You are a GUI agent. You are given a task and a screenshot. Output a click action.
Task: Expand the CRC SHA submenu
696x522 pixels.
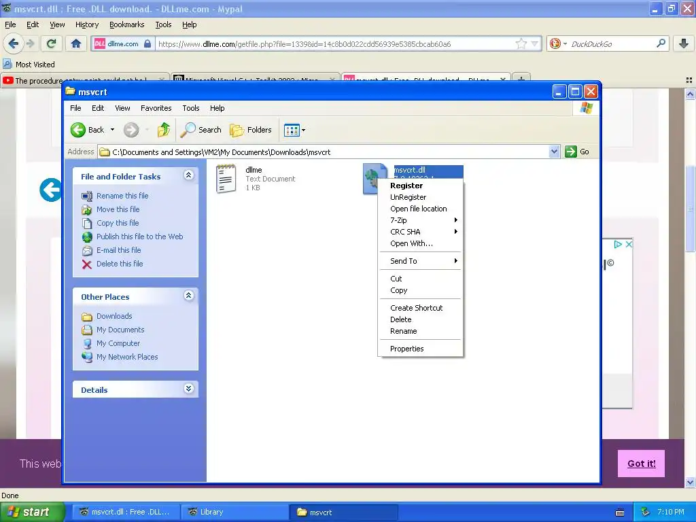pos(420,232)
